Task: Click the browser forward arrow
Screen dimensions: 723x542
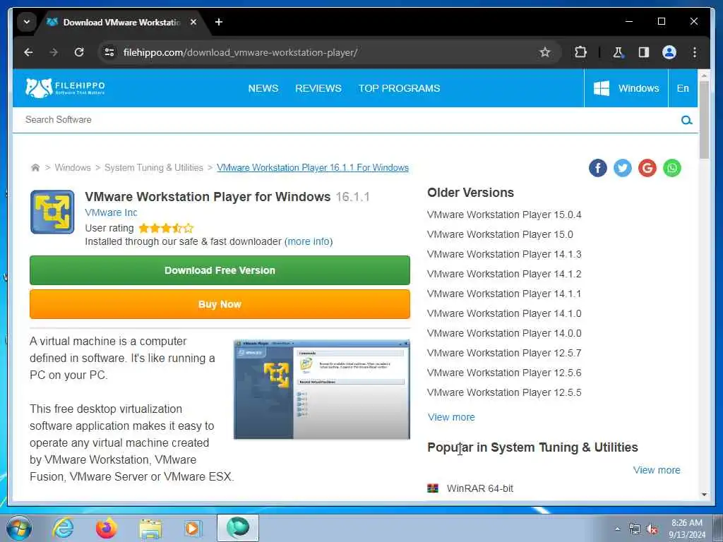Action: point(54,52)
